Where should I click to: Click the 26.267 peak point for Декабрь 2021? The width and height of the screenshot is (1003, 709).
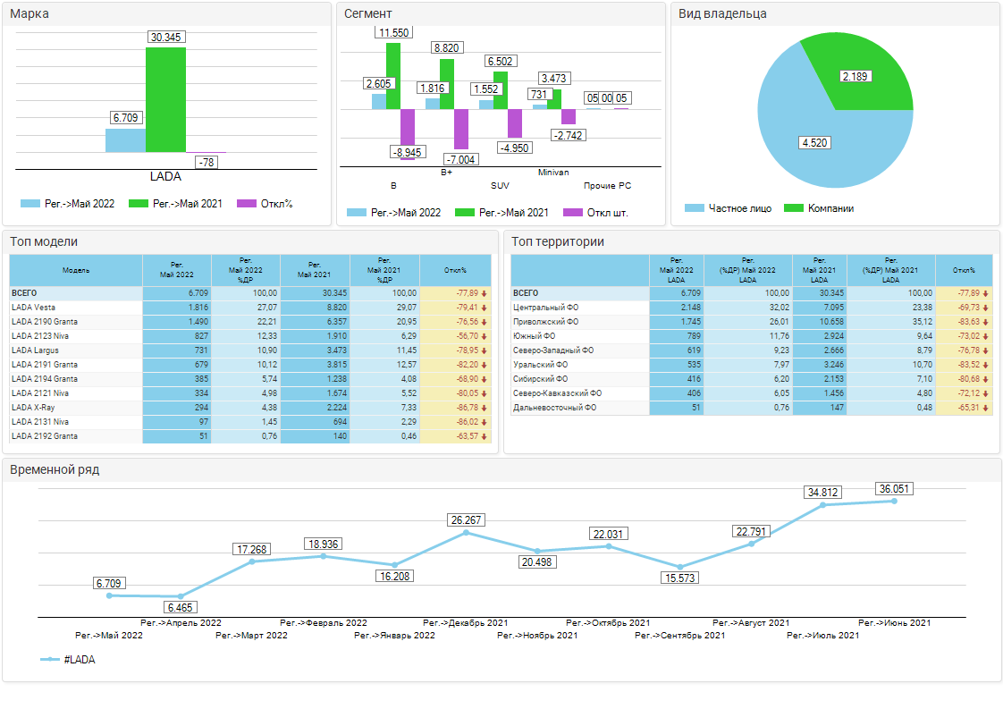[x=466, y=533]
